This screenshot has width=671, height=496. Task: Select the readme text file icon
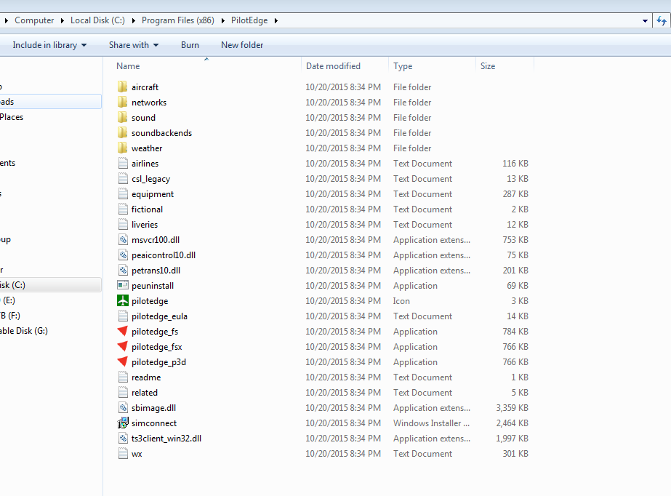(123, 377)
